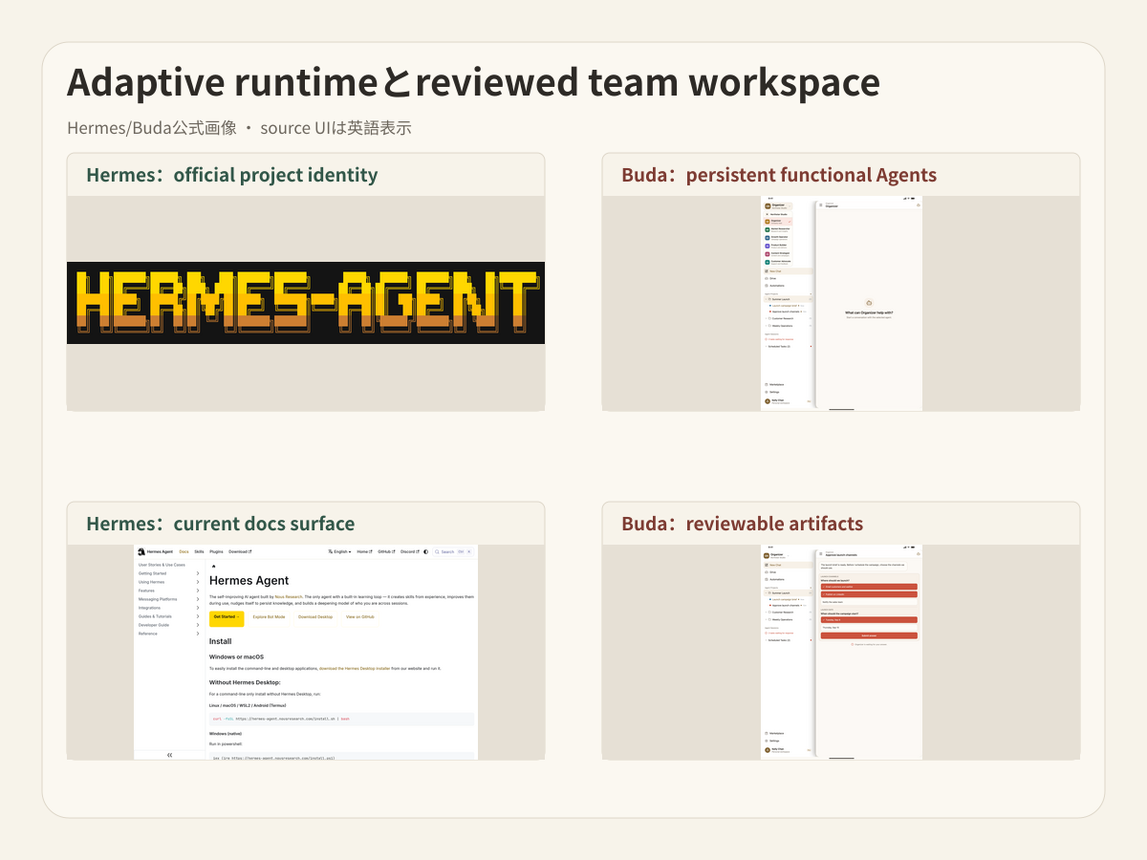The image size is (1147, 860).
Task: Click Marketplace icon in persistent Agents screenshot
Action: pos(767,384)
